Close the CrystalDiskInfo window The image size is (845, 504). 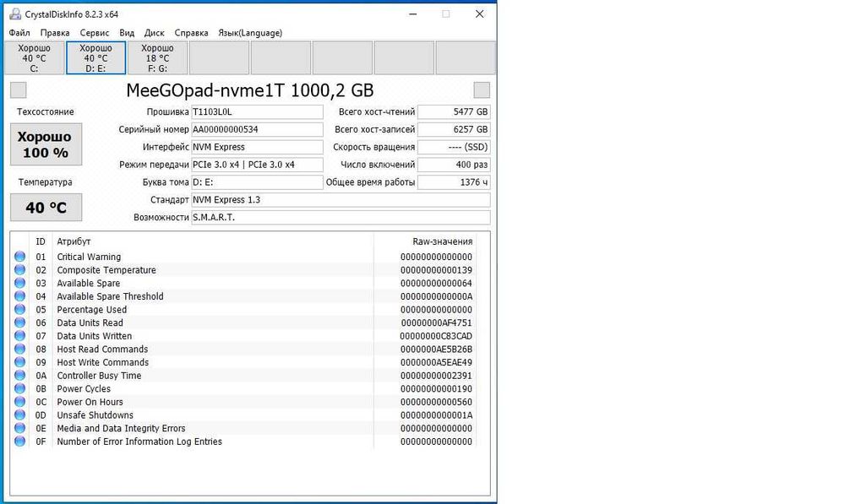[x=480, y=14]
